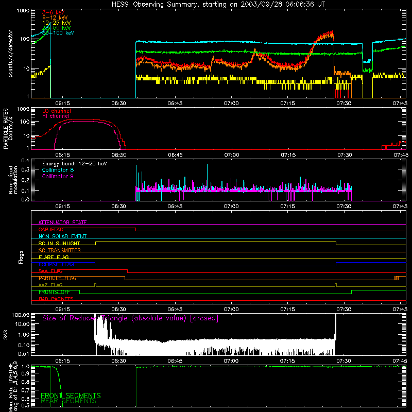Select the HI channel legend label
412x412 pixels.
[x=56, y=116]
